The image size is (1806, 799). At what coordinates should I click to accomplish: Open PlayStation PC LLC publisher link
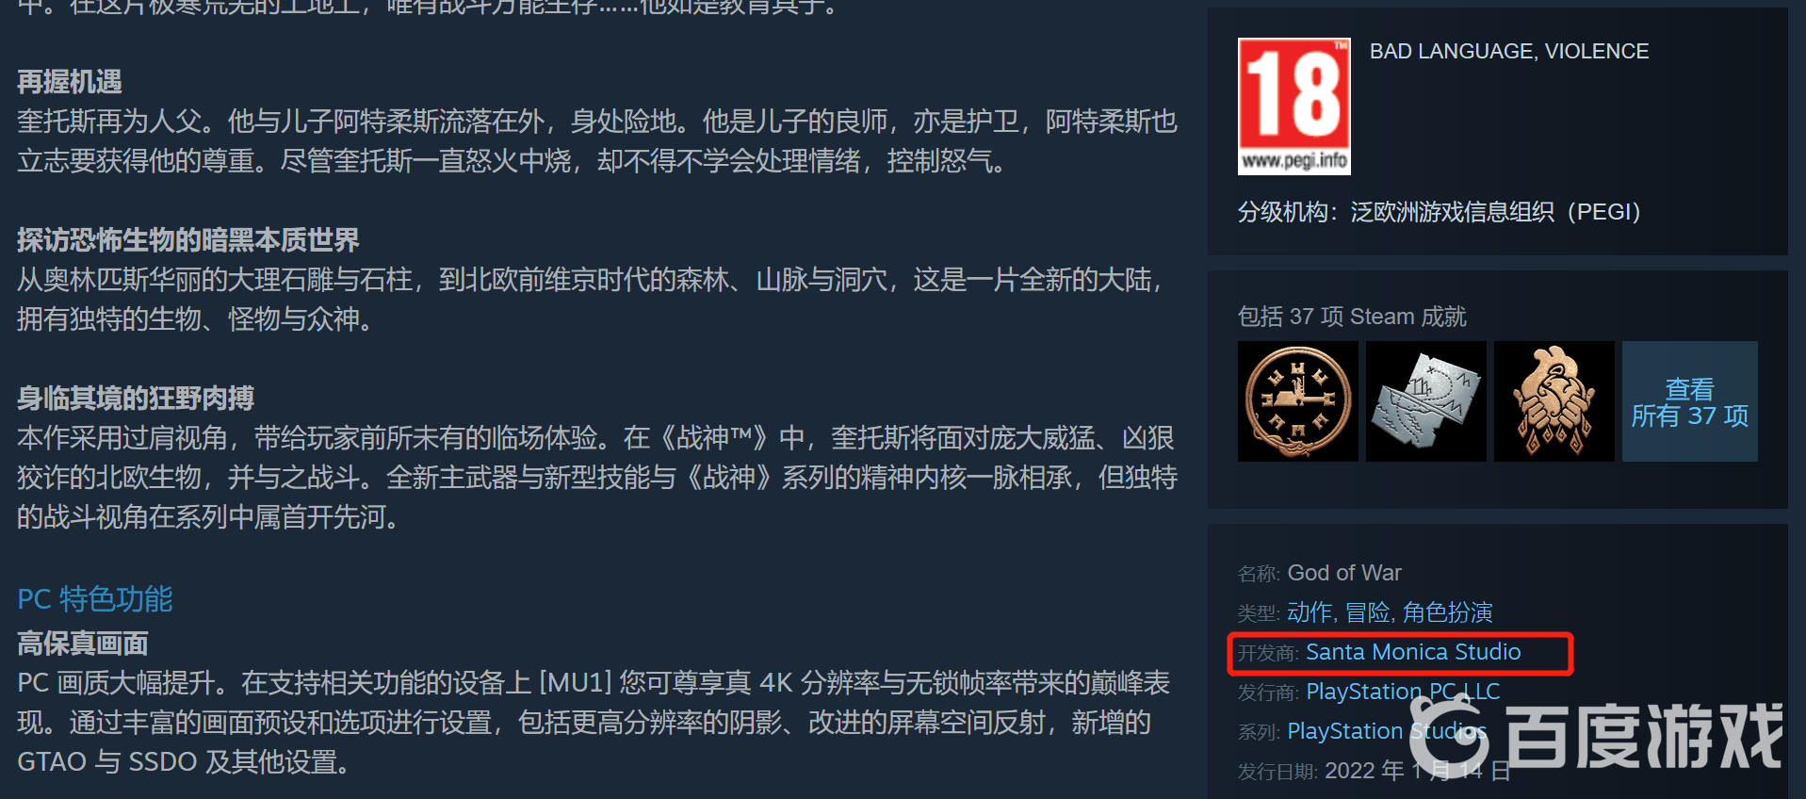(x=1403, y=692)
